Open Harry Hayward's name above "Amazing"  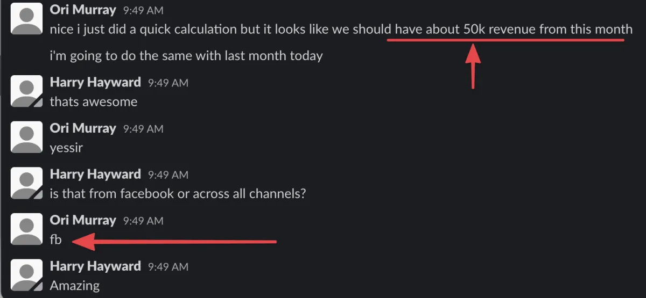point(95,267)
